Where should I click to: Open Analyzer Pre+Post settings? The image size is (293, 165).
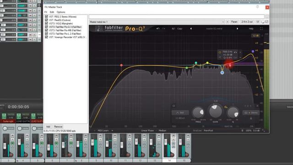[x=208, y=131]
